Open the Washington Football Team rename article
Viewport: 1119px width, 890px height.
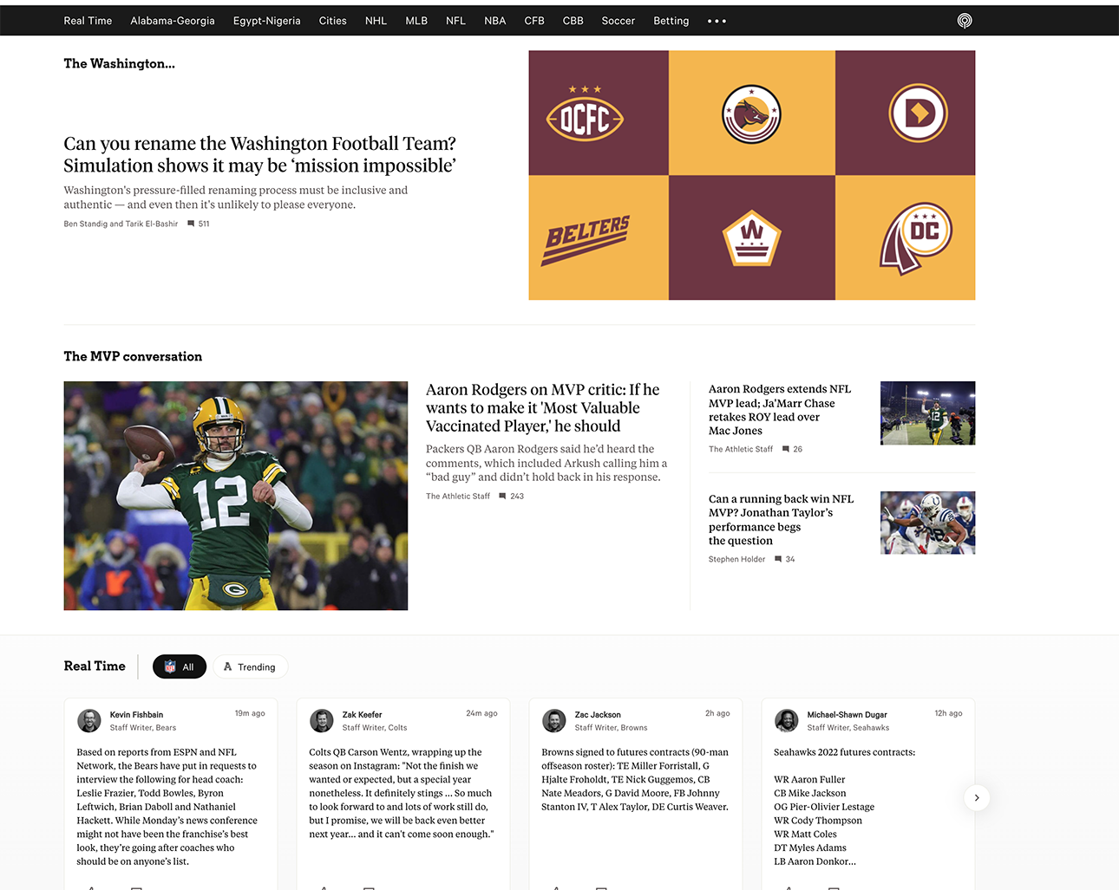coord(260,154)
